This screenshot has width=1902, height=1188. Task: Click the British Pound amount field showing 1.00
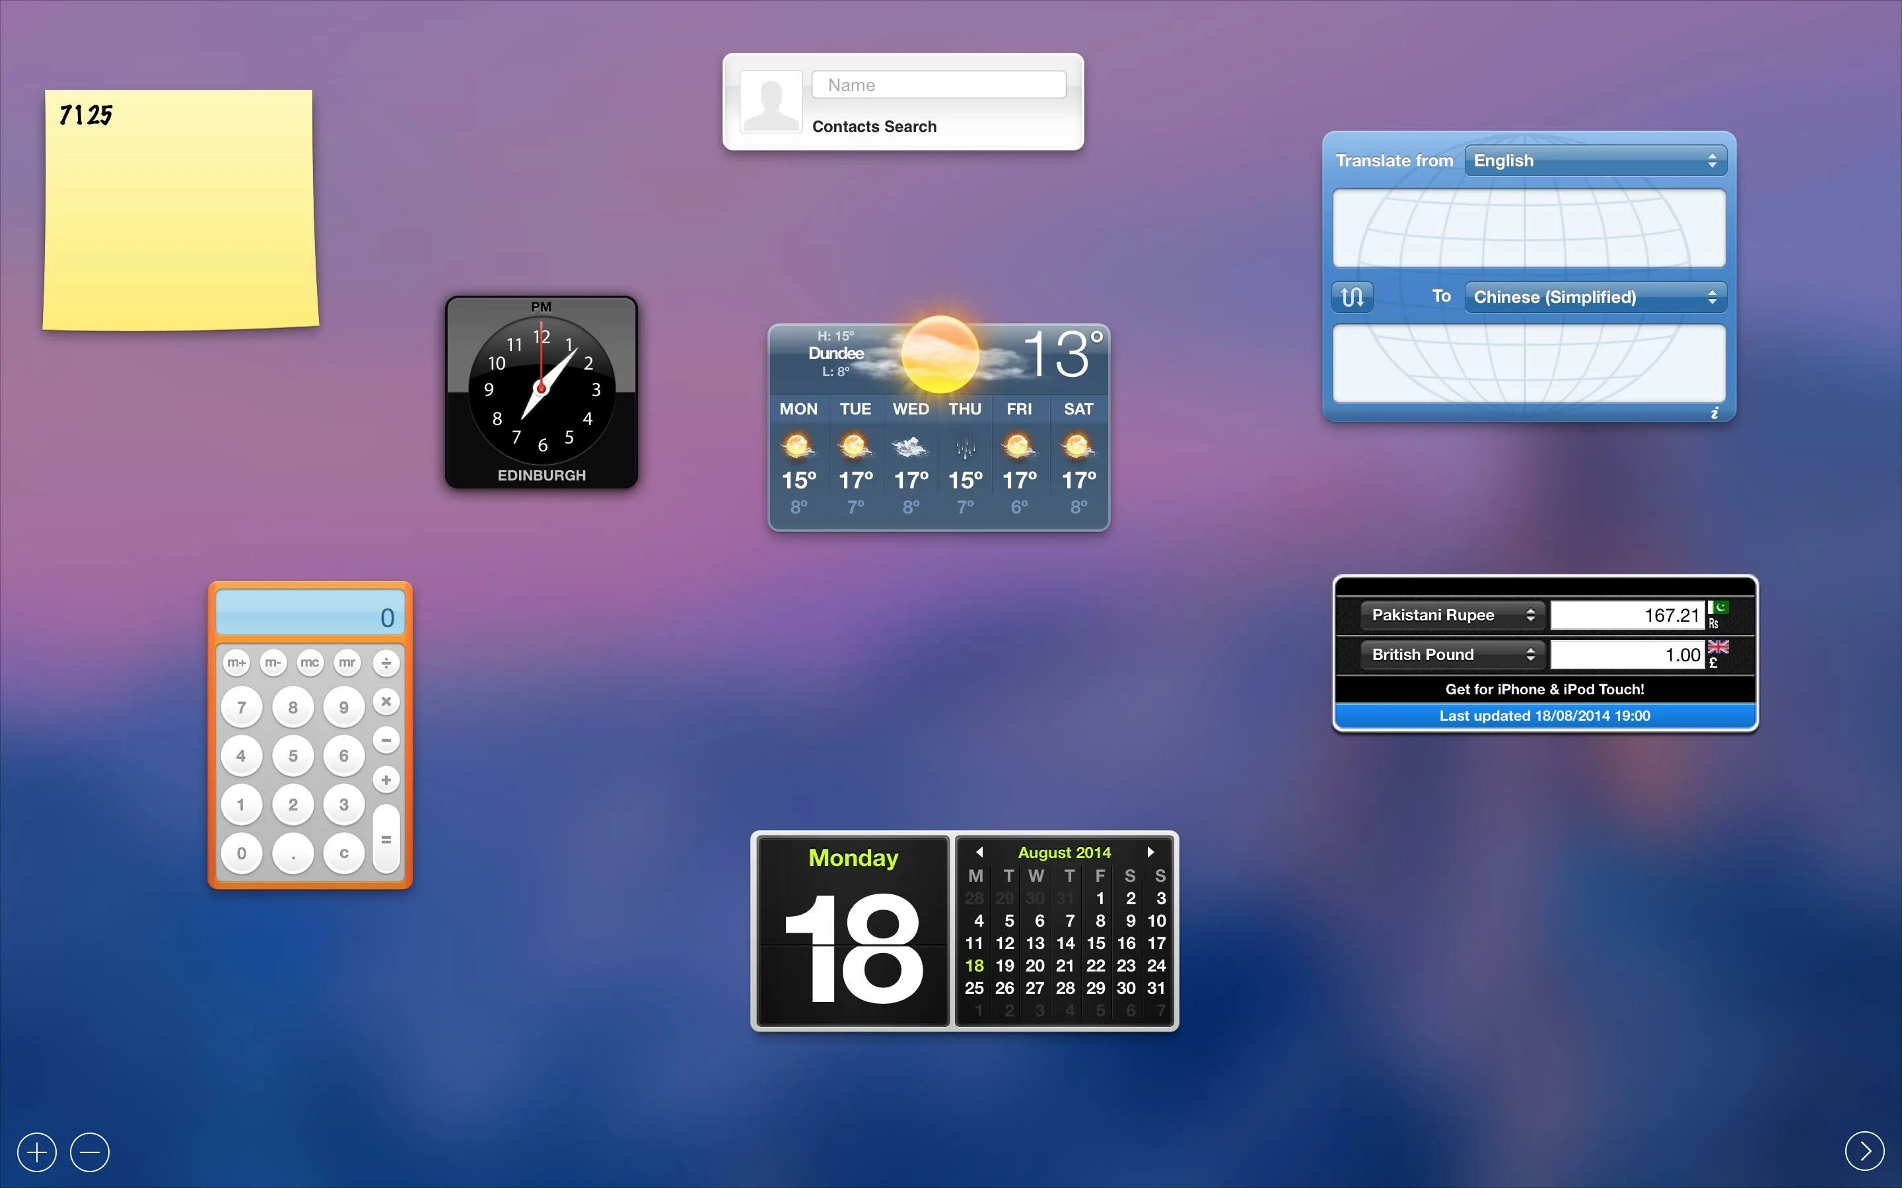tap(1627, 653)
